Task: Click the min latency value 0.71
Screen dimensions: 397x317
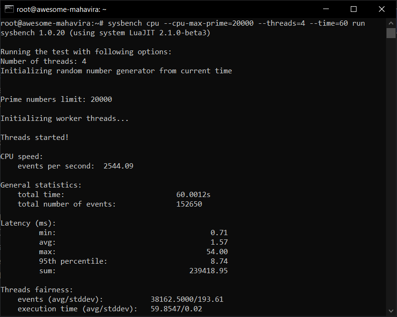Action: (219, 233)
